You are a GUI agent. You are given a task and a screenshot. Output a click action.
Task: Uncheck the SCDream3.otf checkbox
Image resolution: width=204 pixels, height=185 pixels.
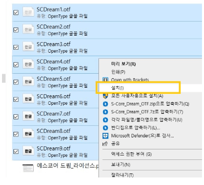click(16, 47)
